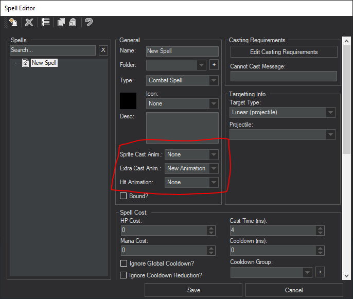Click the Copy toolbar icon

[61, 22]
